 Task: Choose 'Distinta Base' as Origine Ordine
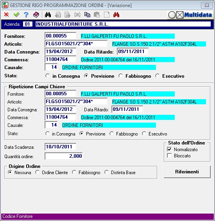tap(106, 172)
